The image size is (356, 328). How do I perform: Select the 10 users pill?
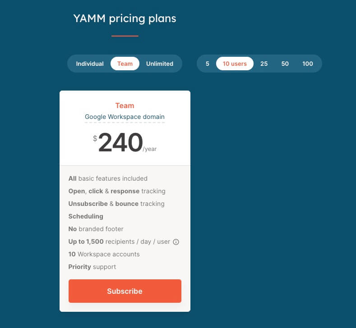pos(235,64)
